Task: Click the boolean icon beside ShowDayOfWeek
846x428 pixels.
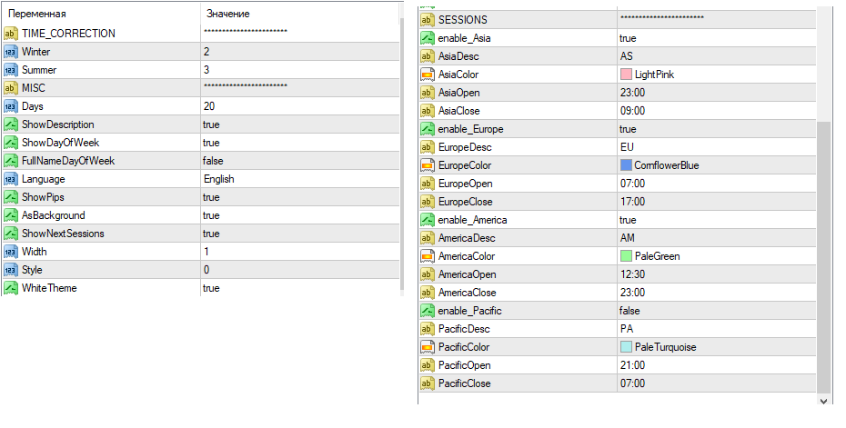Action: pos(10,143)
